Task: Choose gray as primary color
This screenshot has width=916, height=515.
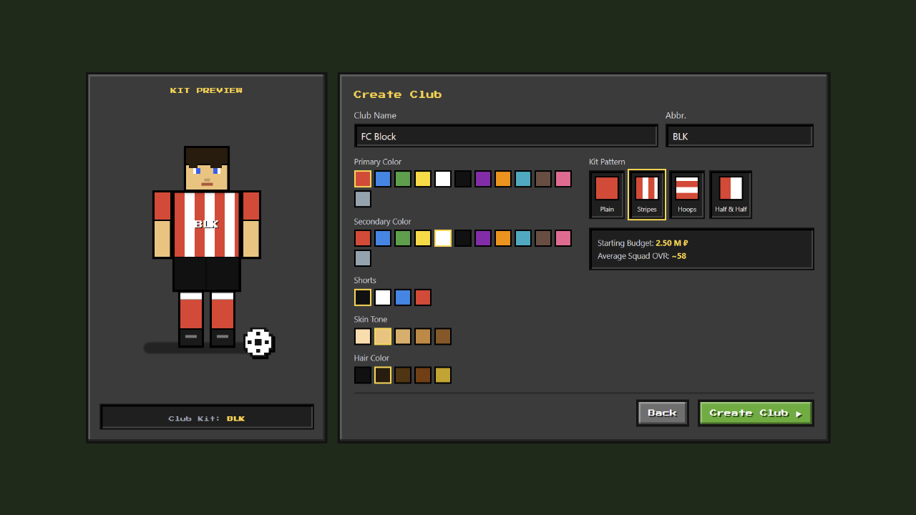Action: tap(363, 199)
